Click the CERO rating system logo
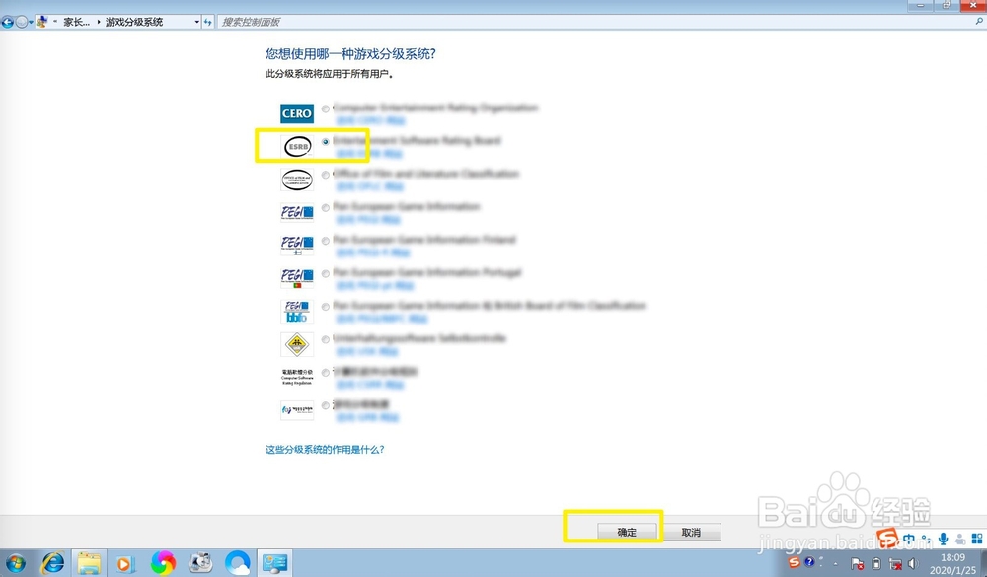This screenshot has width=987, height=577. click(x=296, y=113)
